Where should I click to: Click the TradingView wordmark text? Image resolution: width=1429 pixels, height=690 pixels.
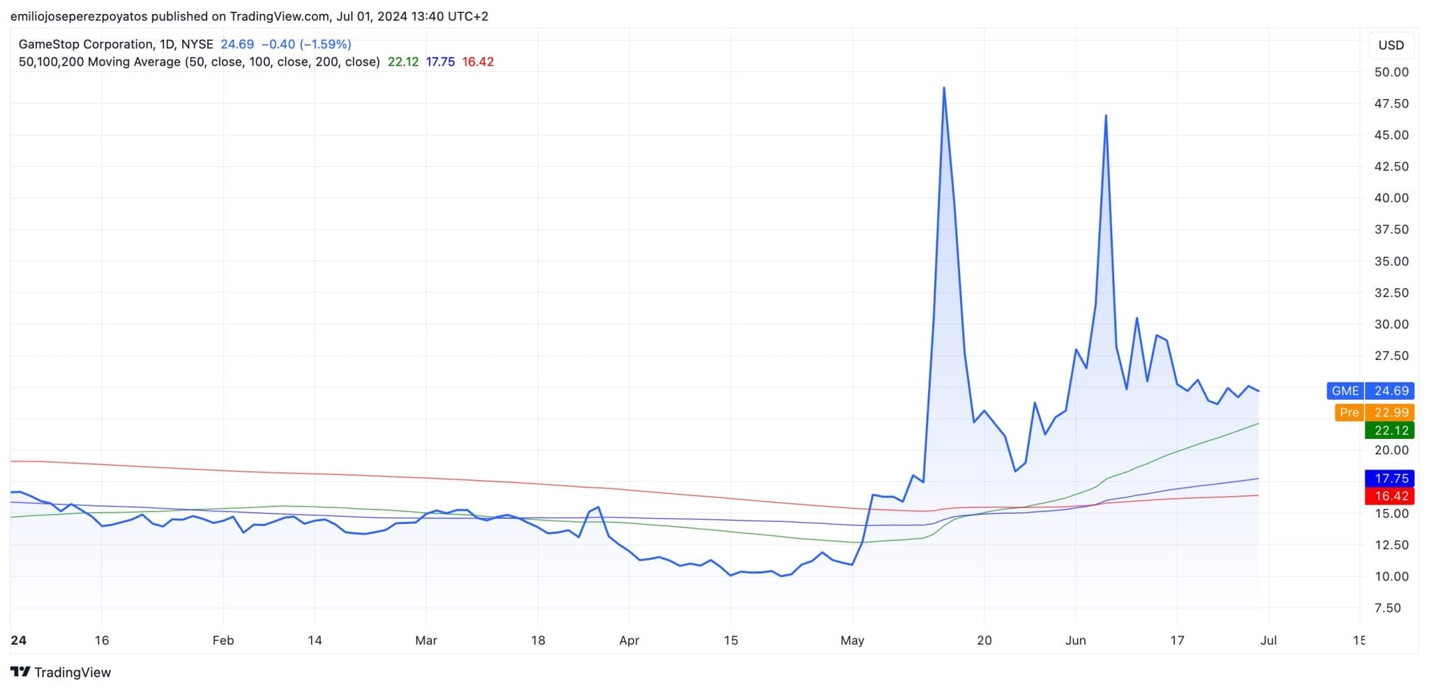tap(73, 673)
